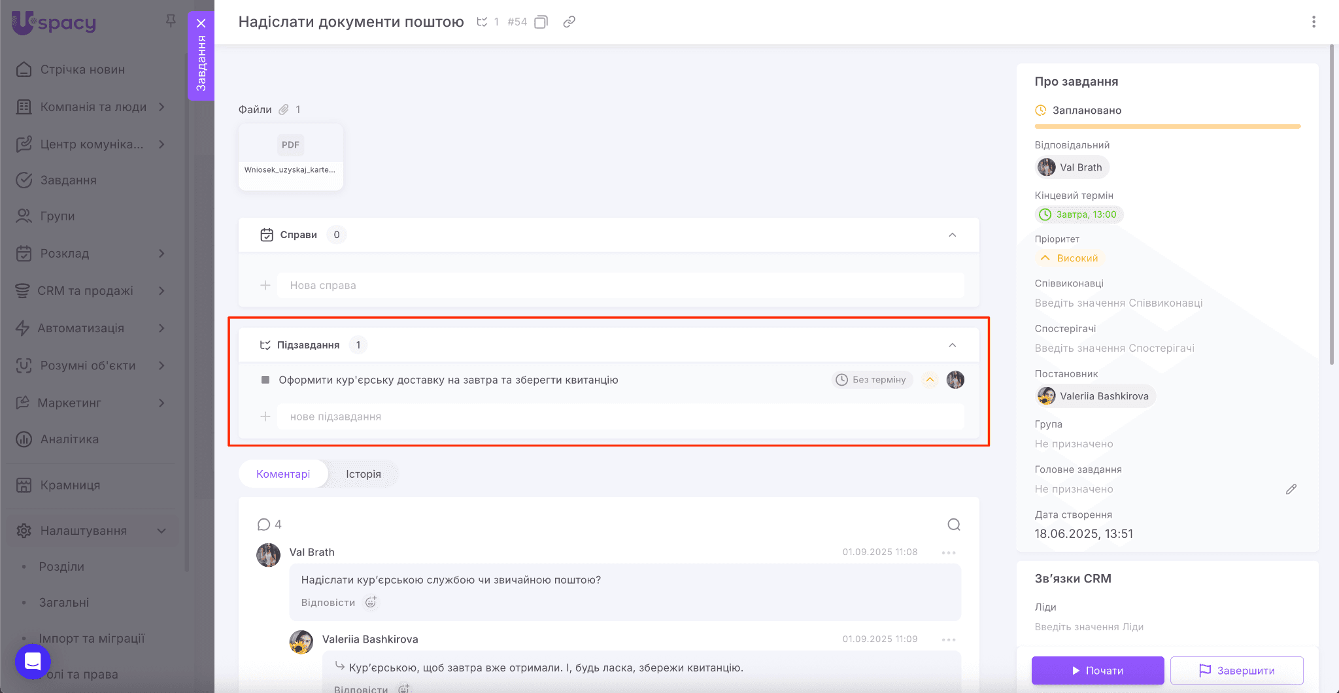Click the pin sidebar icon
Image resolution: width=1339 pixels, height=693 pixels.
(171, 21)
